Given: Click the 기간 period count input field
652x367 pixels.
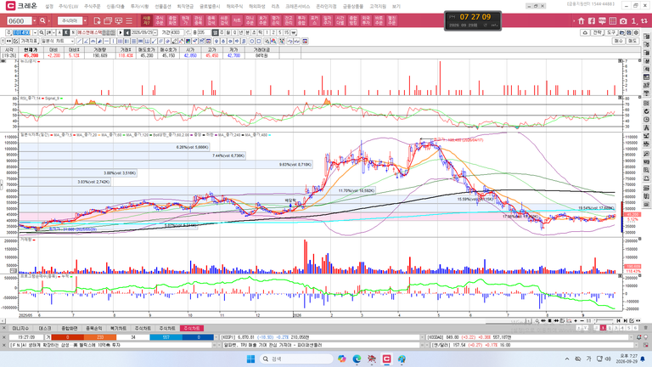Looking at the screenshot, I should (177, 32).
